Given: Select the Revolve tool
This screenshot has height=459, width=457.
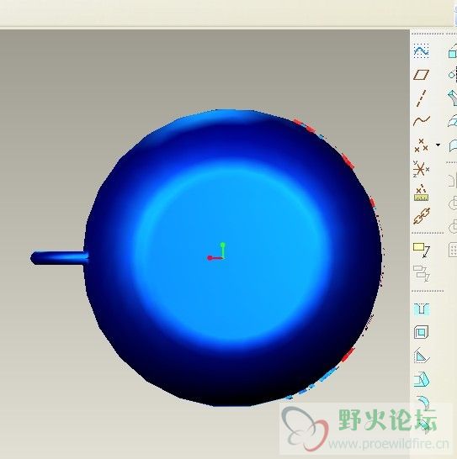Looking at the screenshot, I should point(453,74).
